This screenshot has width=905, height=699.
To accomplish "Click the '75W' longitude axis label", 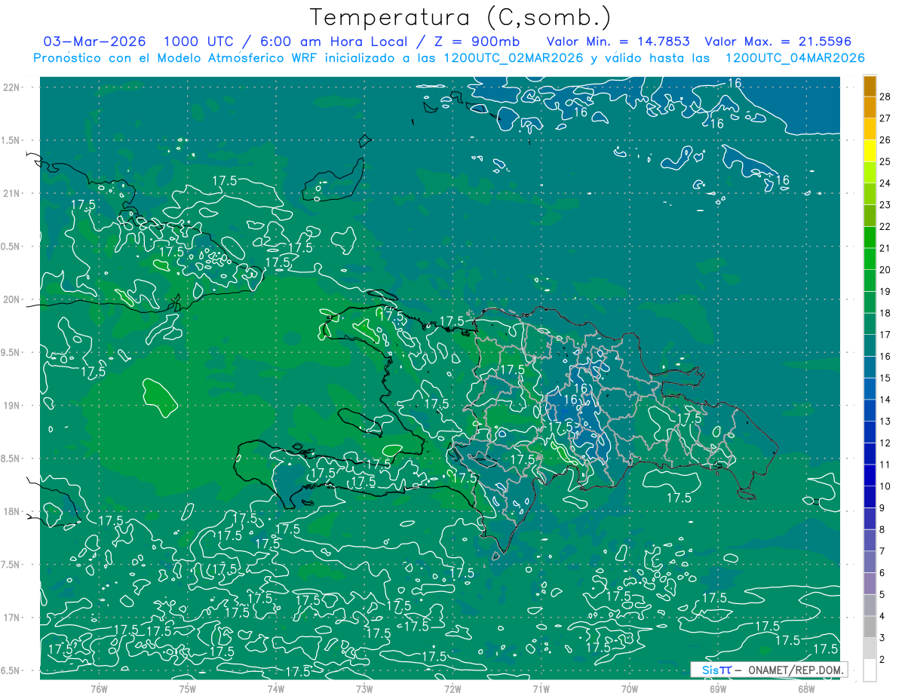I will 187,688.
